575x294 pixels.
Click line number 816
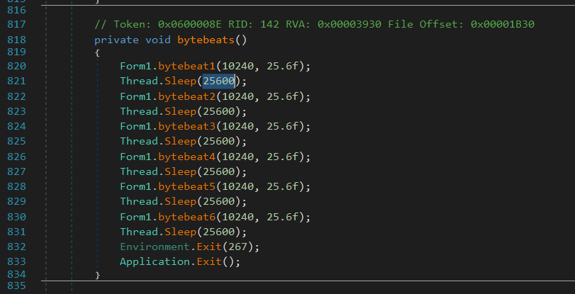point(16,10)
